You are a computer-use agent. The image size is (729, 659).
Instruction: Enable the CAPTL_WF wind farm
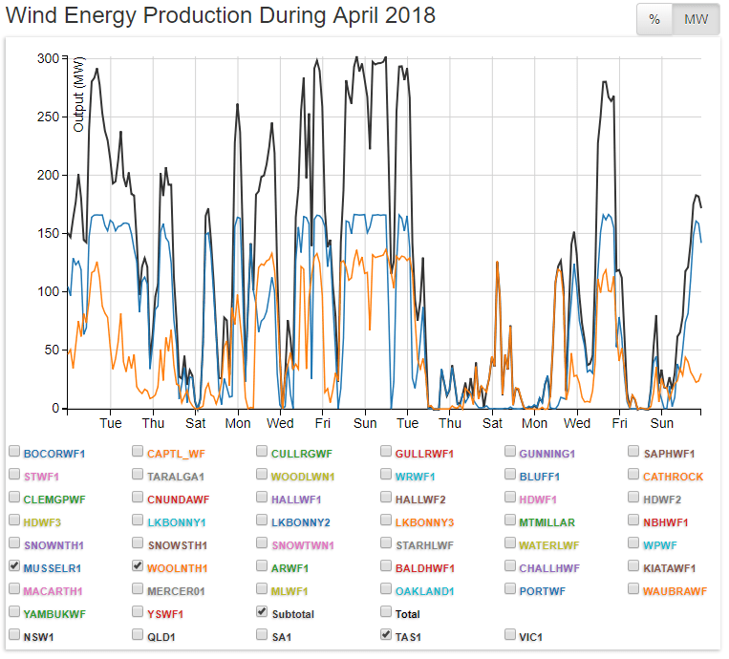click(x=139, y=452)
